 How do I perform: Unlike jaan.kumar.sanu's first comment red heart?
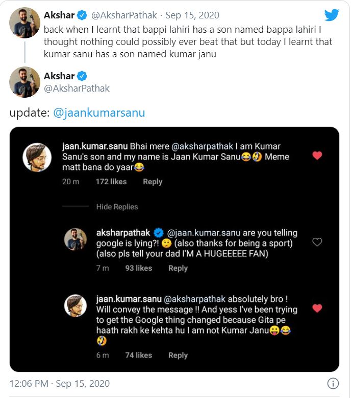[317, 156]
